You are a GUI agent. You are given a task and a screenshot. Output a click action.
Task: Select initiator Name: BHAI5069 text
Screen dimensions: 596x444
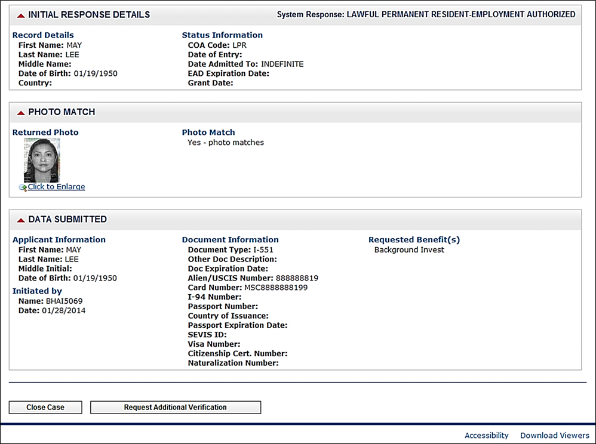[51, 301]
